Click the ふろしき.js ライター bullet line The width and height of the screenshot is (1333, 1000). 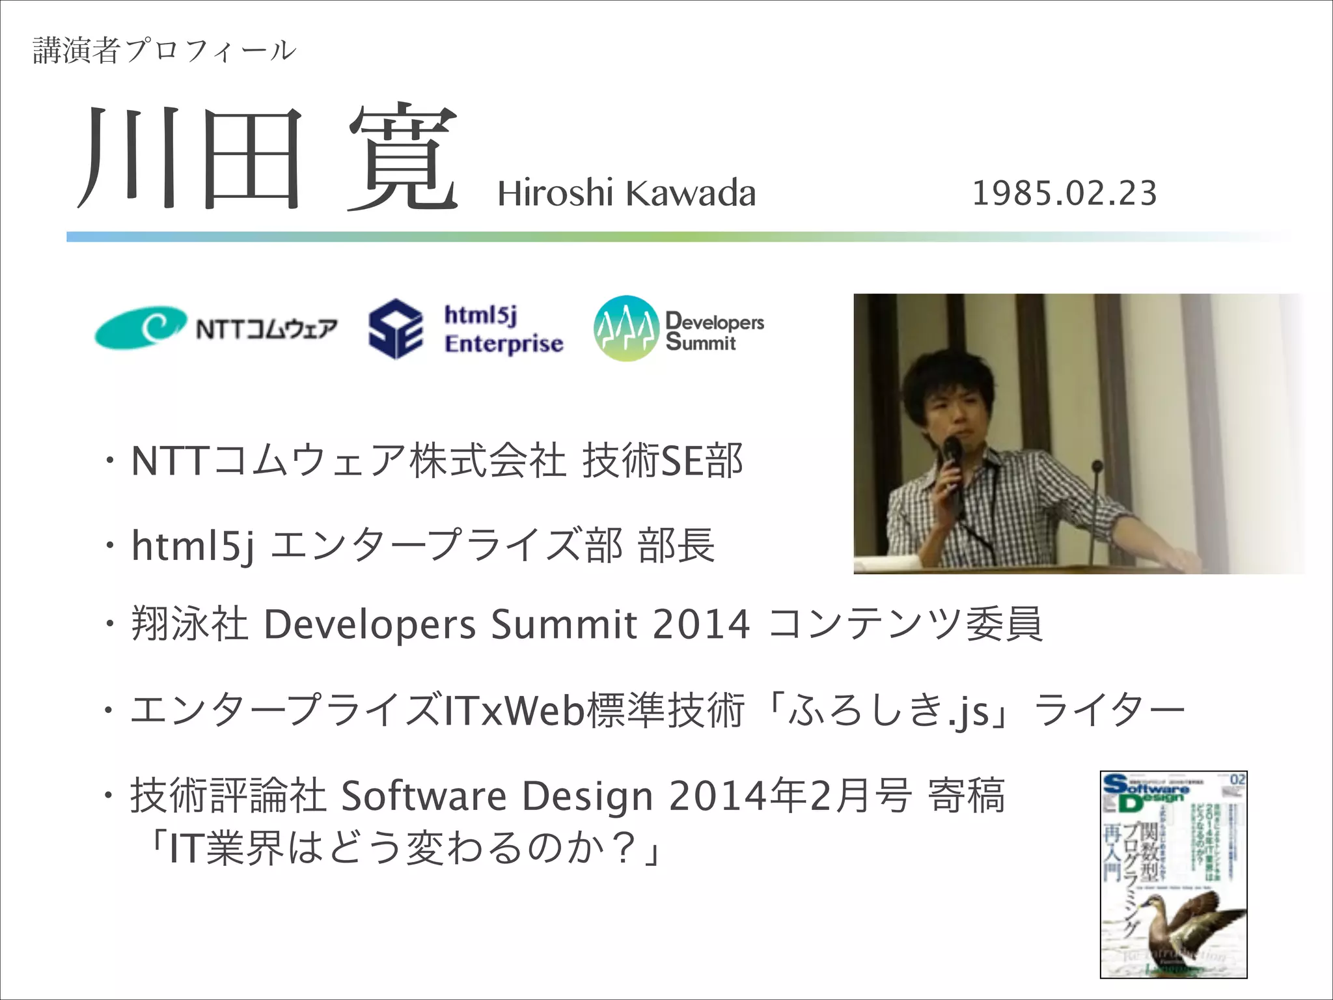coord(657,710)
